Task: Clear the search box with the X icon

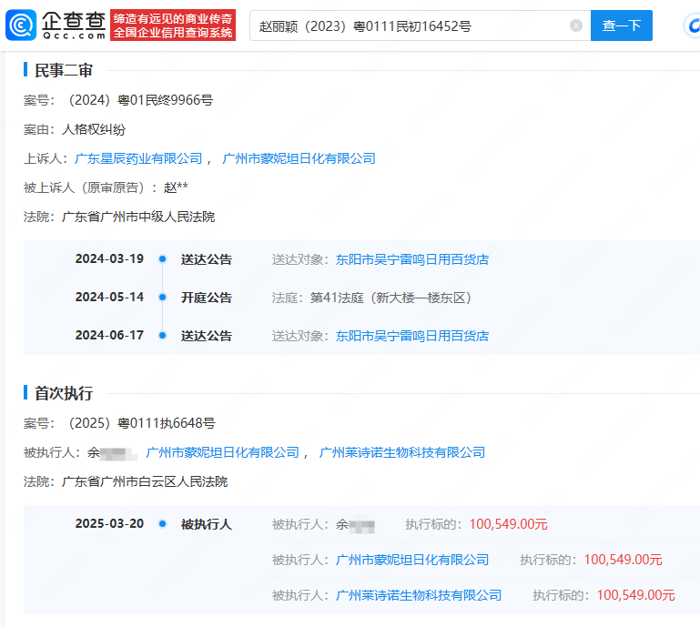Action: coord(576,25)
